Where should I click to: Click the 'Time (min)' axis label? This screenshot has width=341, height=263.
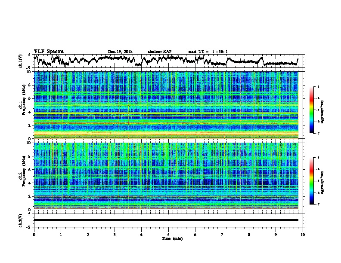click(x=172, y=239)
